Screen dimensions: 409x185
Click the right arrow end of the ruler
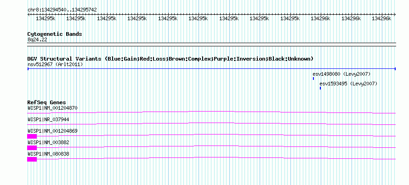(395, 15)
